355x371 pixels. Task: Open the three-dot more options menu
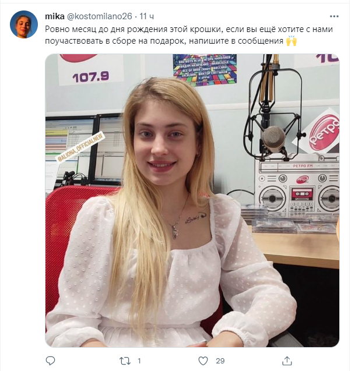[334, 16]
